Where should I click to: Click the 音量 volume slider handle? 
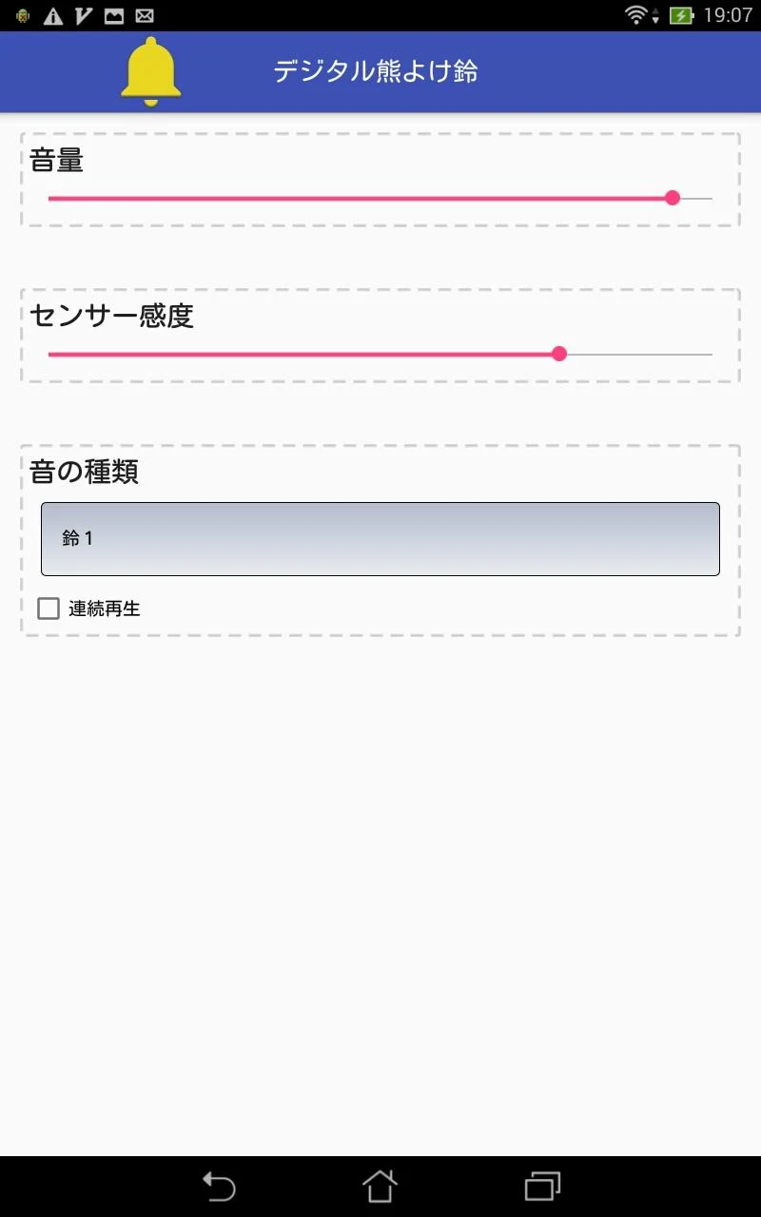(673, 198)
